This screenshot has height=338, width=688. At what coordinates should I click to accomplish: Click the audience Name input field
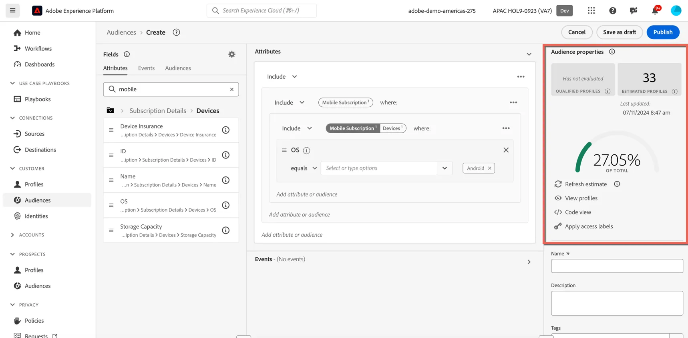(x=617, y=266)
